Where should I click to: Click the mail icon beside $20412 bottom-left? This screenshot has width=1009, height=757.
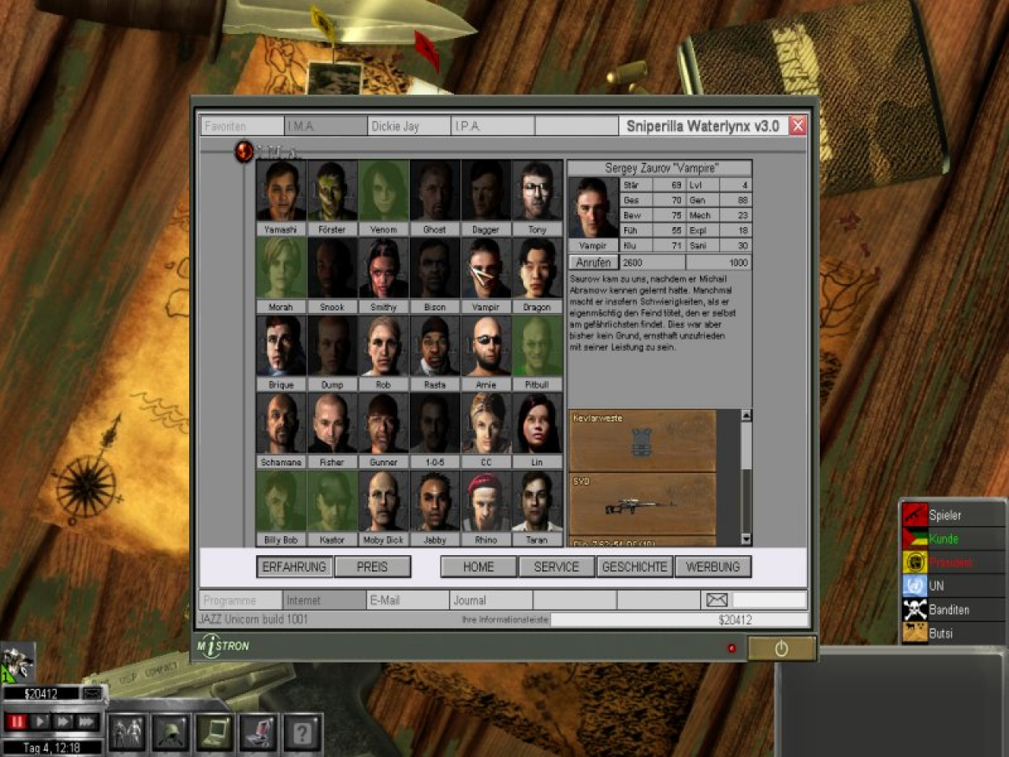pos(93,694)
